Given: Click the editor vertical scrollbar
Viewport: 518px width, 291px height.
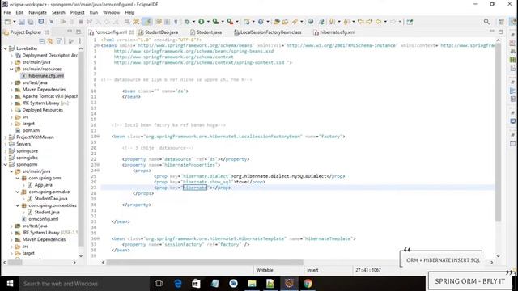Looking at the screenshot, I should pyautogui.click(x=498, y=132).
